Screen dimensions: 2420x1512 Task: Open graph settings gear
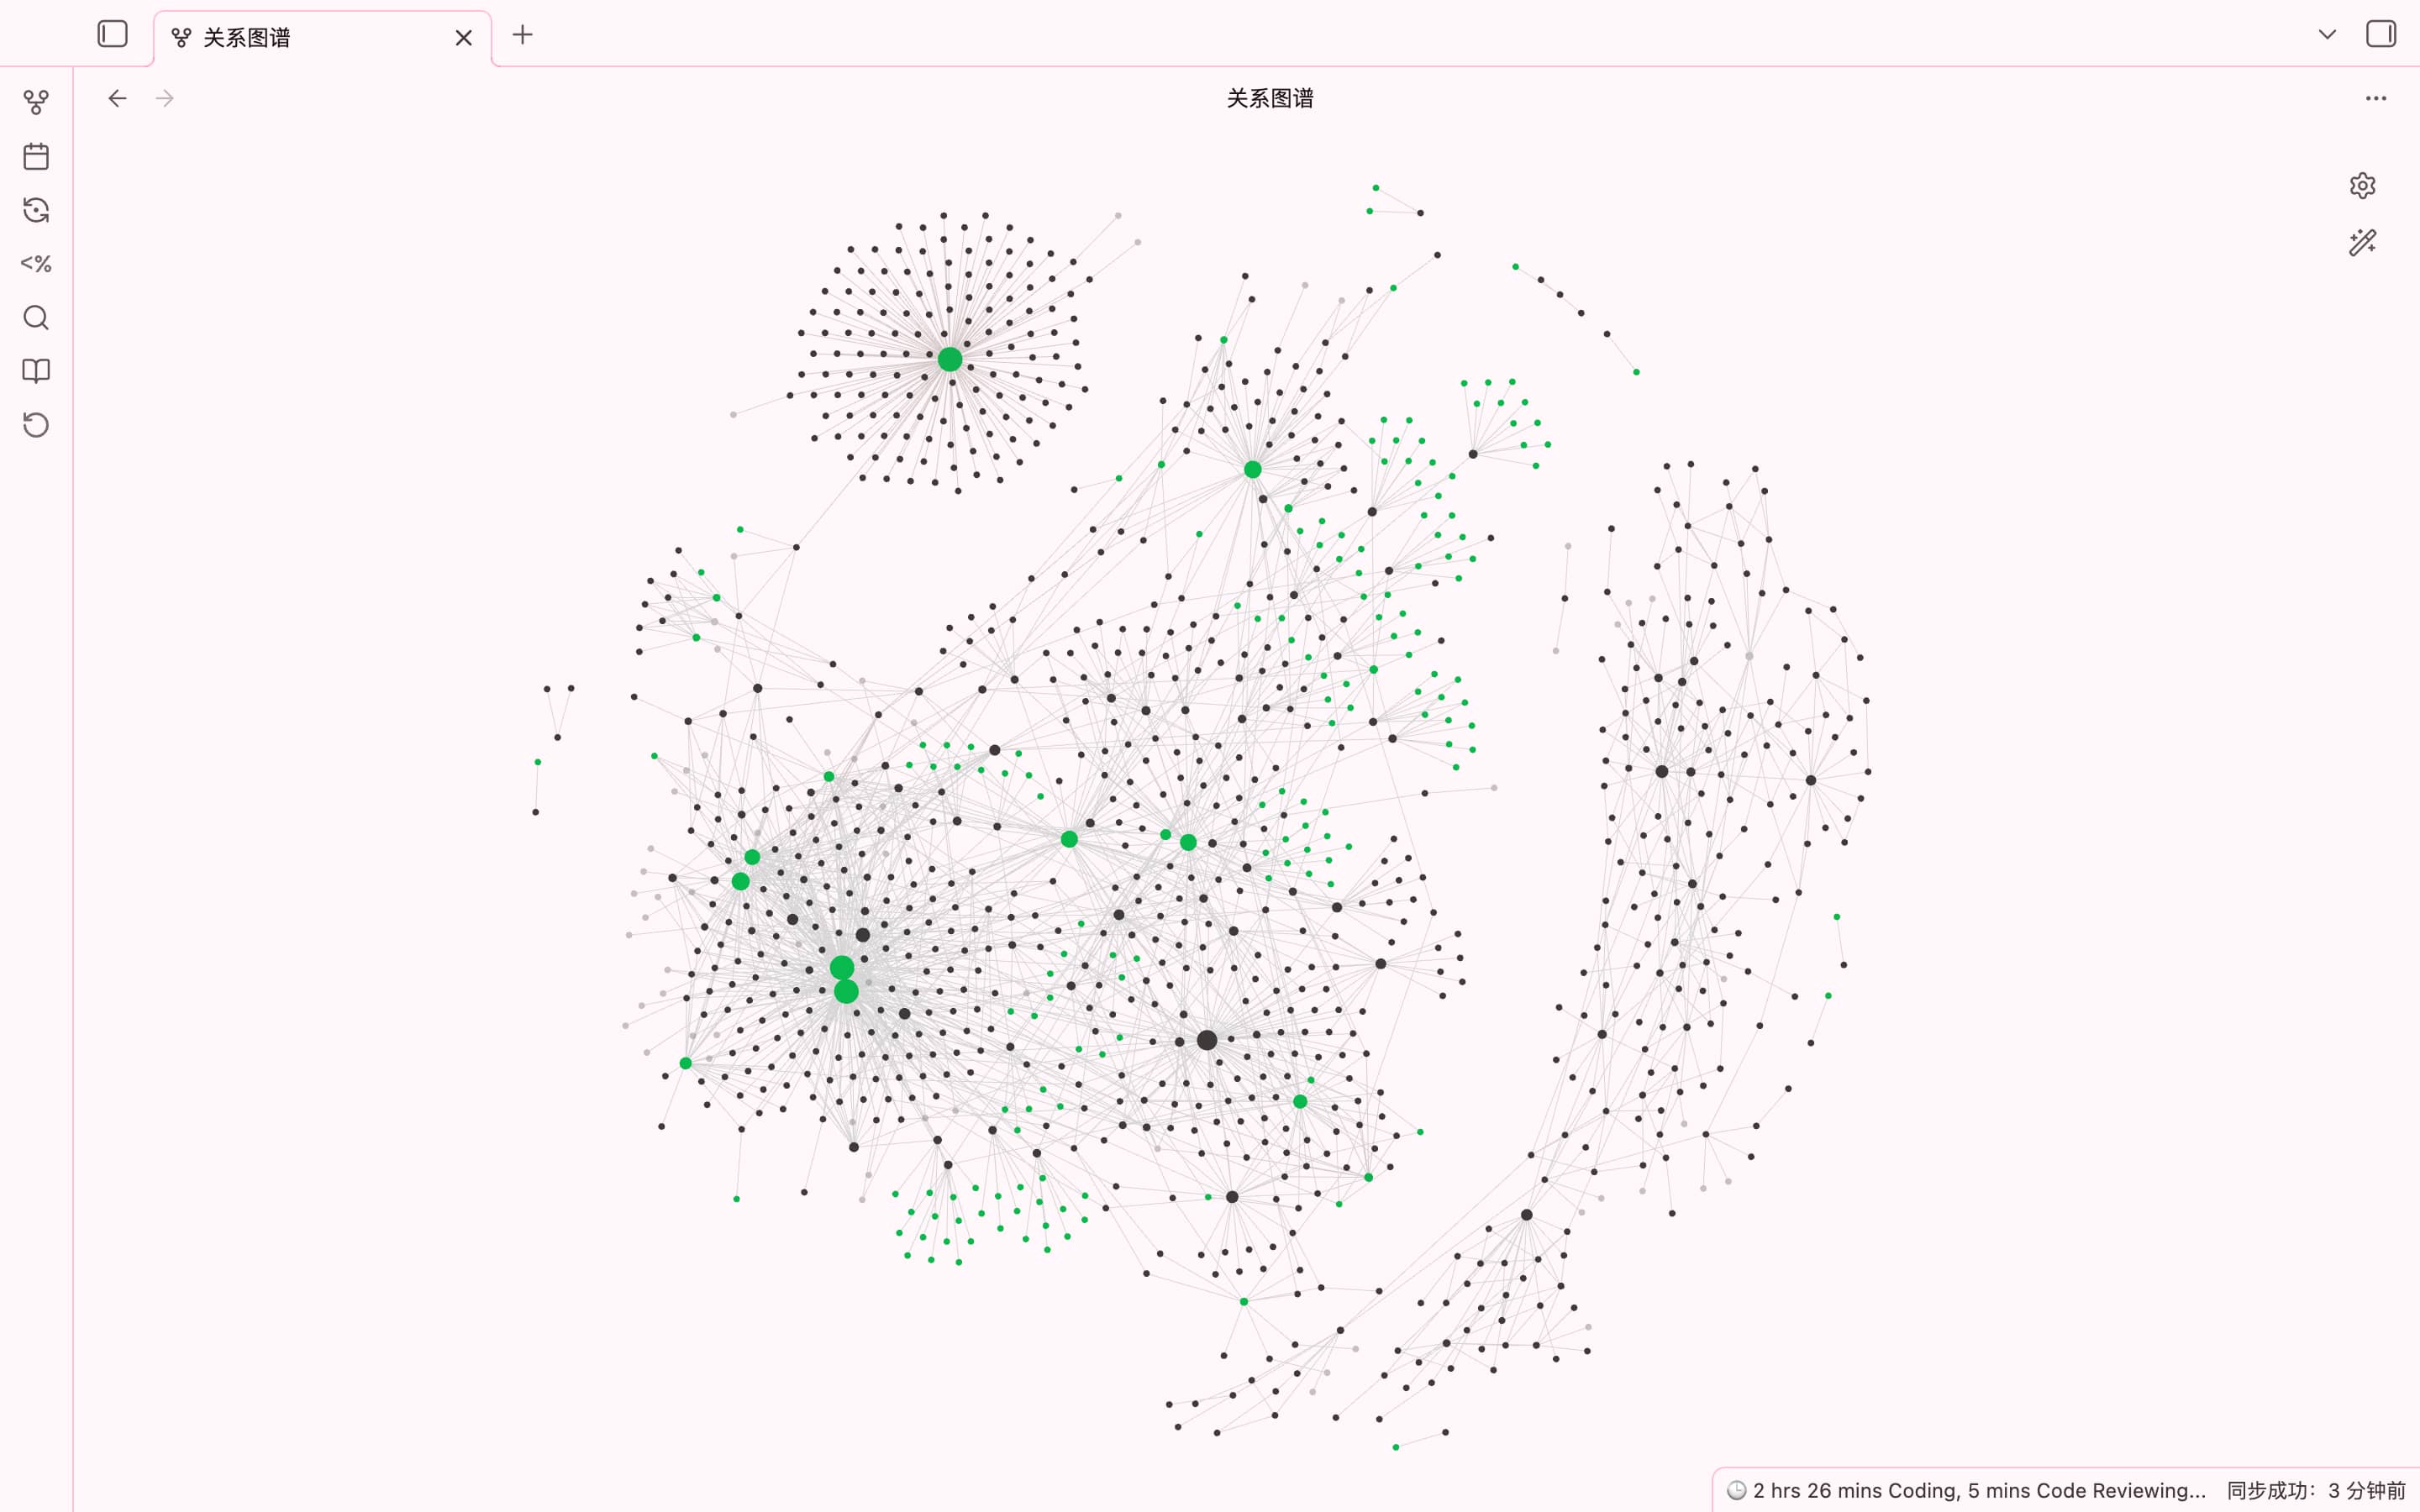[x=2362, y=186]
